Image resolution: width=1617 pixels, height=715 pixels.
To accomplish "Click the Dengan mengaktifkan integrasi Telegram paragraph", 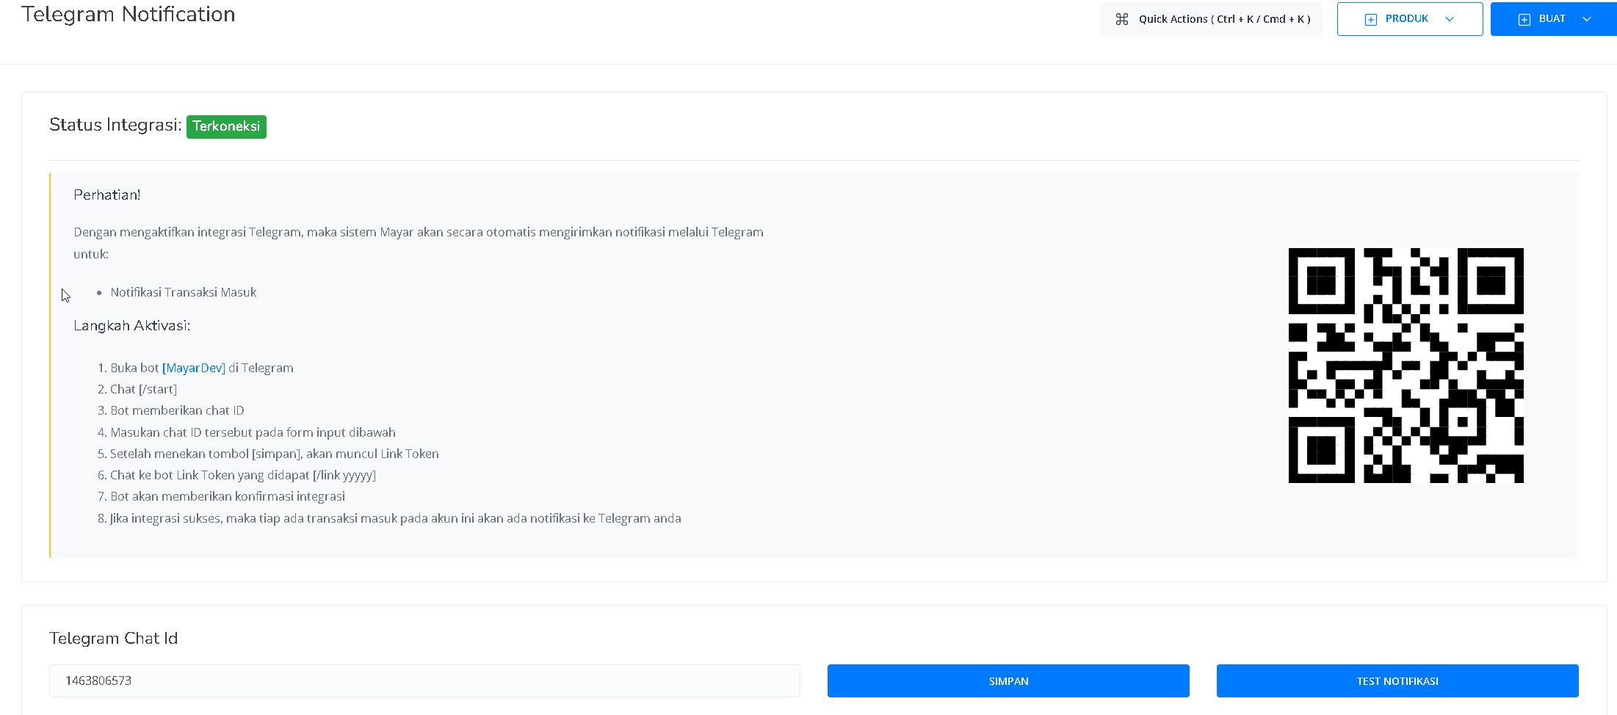I will tap(419, 243).
